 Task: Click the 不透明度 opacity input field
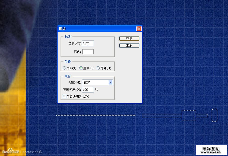tap(88, 89)
